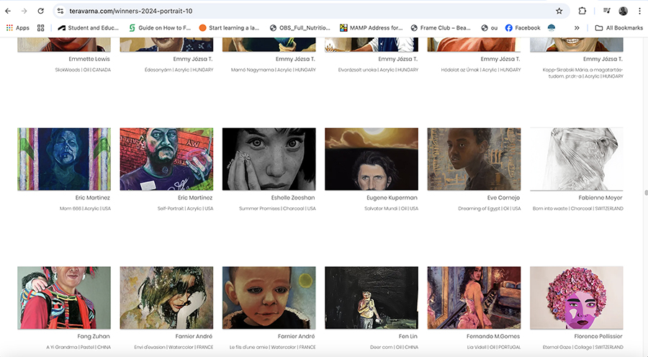Click artist name Emmette Lewis
Viewport: 648px width, 357px height.
point(89,59)
